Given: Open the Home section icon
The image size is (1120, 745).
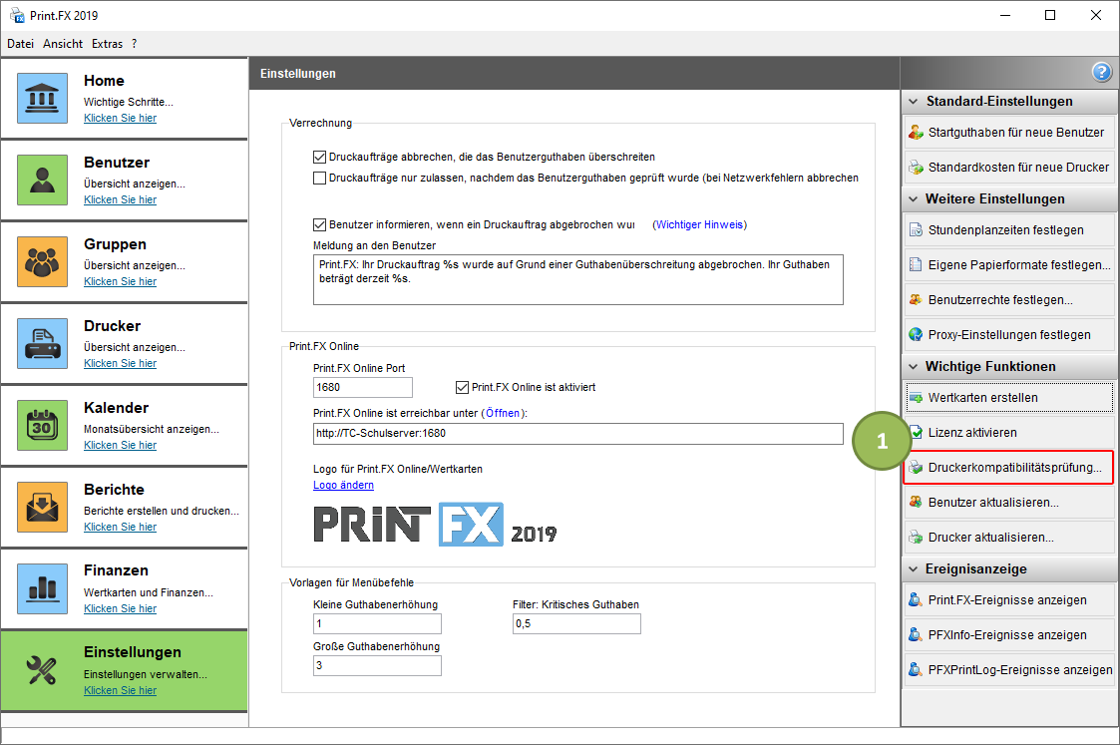Looking at the screenshot, I should click(x=42, y=98).
